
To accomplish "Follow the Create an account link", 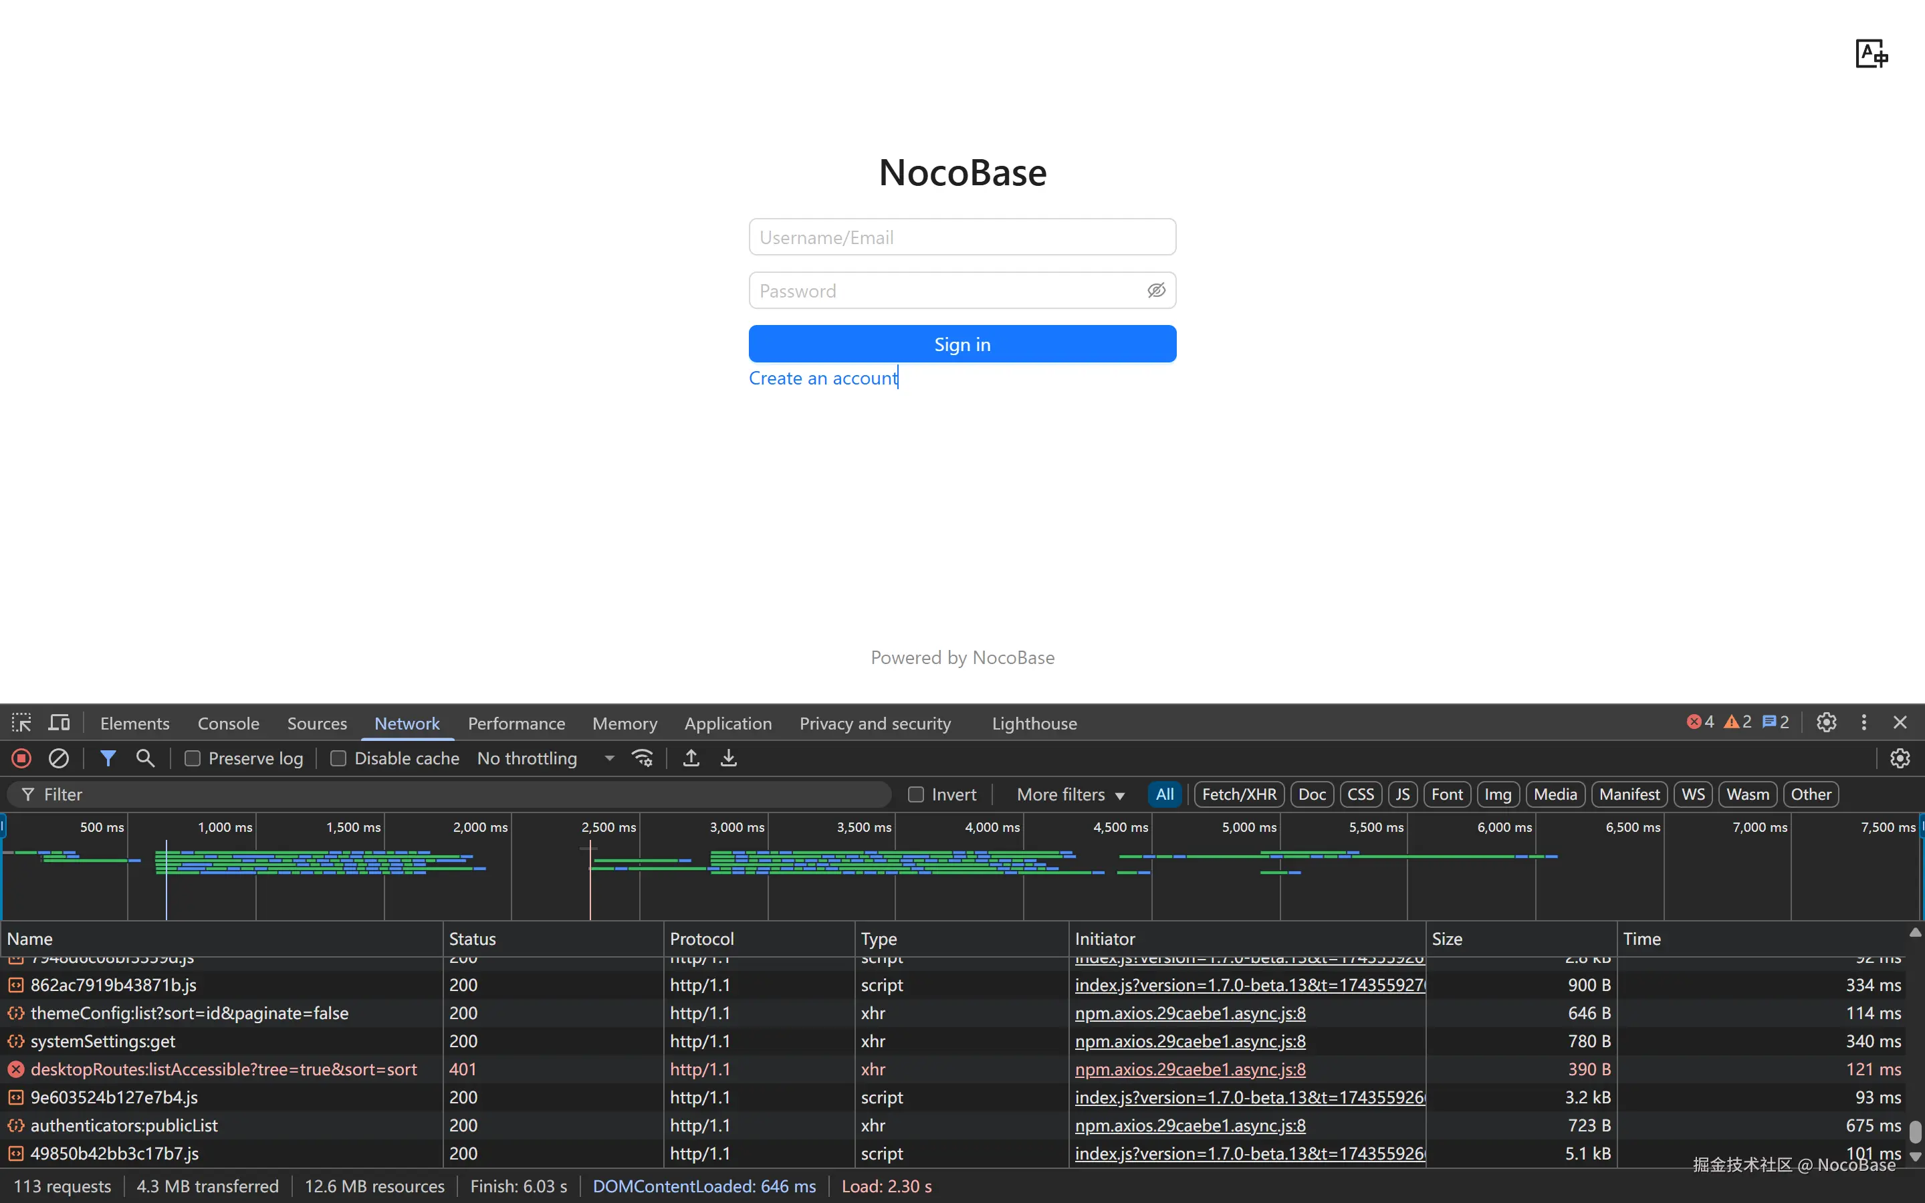I will [822, 378].
